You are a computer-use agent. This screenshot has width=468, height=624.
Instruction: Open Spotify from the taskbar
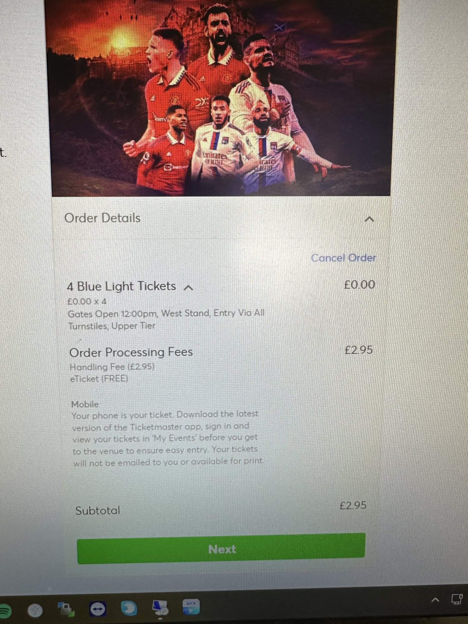(4, 611)
